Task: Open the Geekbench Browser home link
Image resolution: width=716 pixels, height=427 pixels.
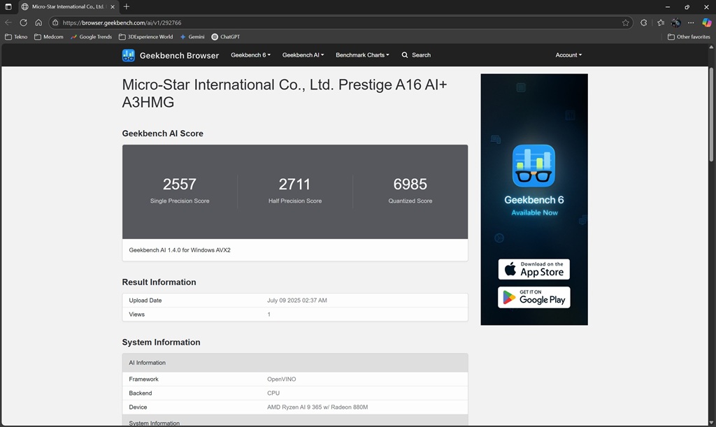Action: 179,55
